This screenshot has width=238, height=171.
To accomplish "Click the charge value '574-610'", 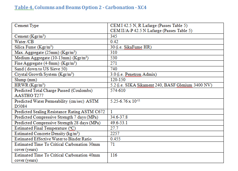I will 118,90.
